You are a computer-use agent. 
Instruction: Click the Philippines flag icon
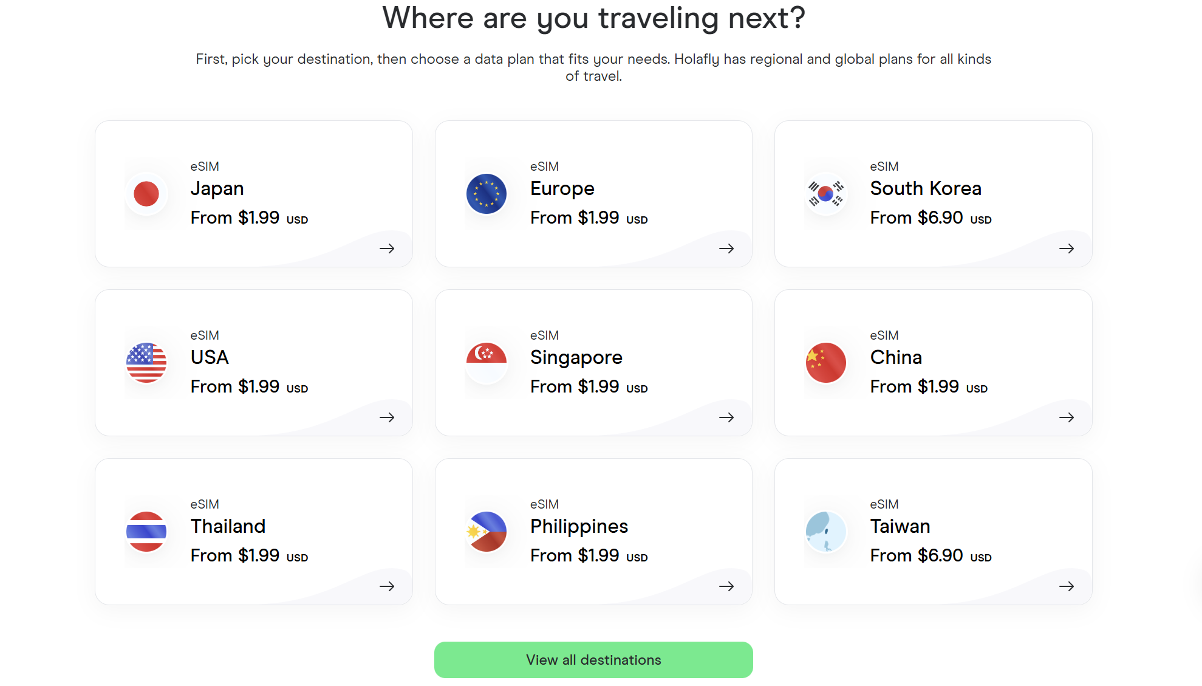pos(487,532)
